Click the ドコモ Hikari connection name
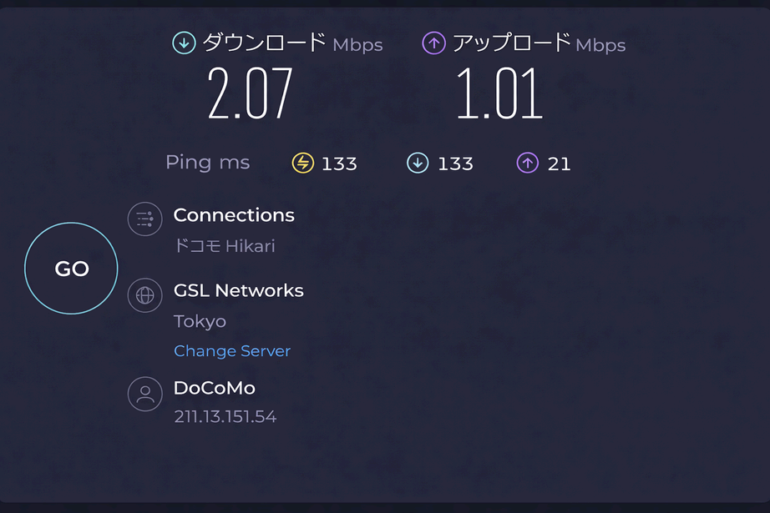 [x=224, y=246]
